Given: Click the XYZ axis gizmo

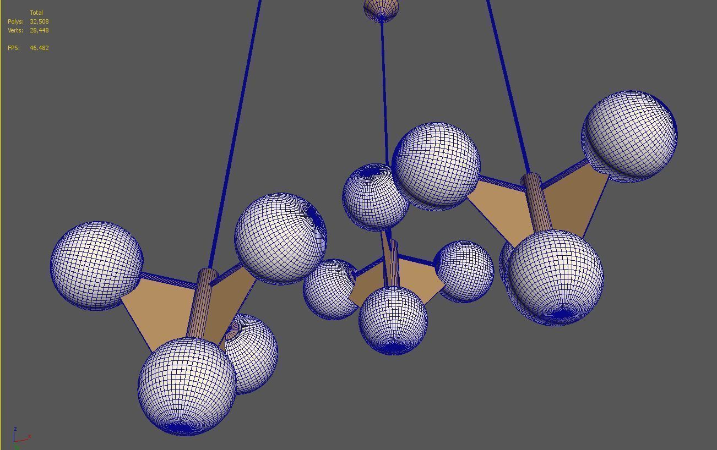Looking at the screenshot, I should pos(21,438).
